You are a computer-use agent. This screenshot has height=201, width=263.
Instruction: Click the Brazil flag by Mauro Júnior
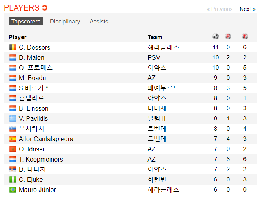13,190
